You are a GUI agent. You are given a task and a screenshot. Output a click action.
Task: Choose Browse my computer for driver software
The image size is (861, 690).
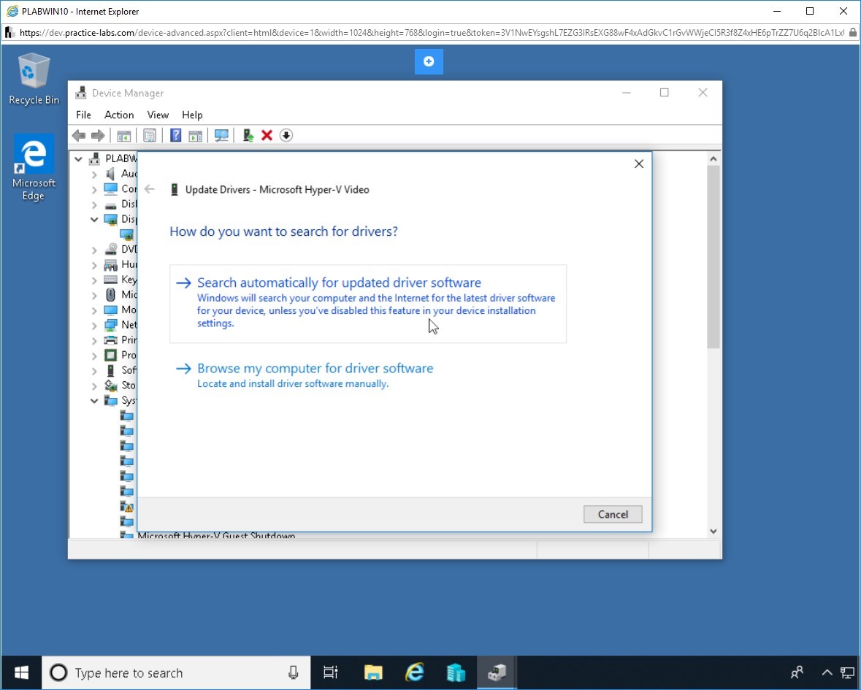[368, 375]
